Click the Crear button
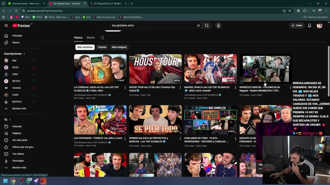 click(296, 25)
